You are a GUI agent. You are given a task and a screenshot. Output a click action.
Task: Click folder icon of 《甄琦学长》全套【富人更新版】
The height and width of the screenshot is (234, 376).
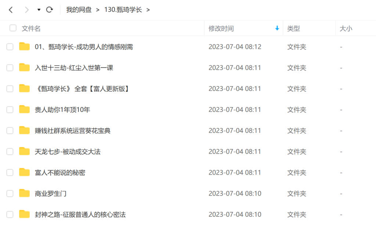[25, 88]
